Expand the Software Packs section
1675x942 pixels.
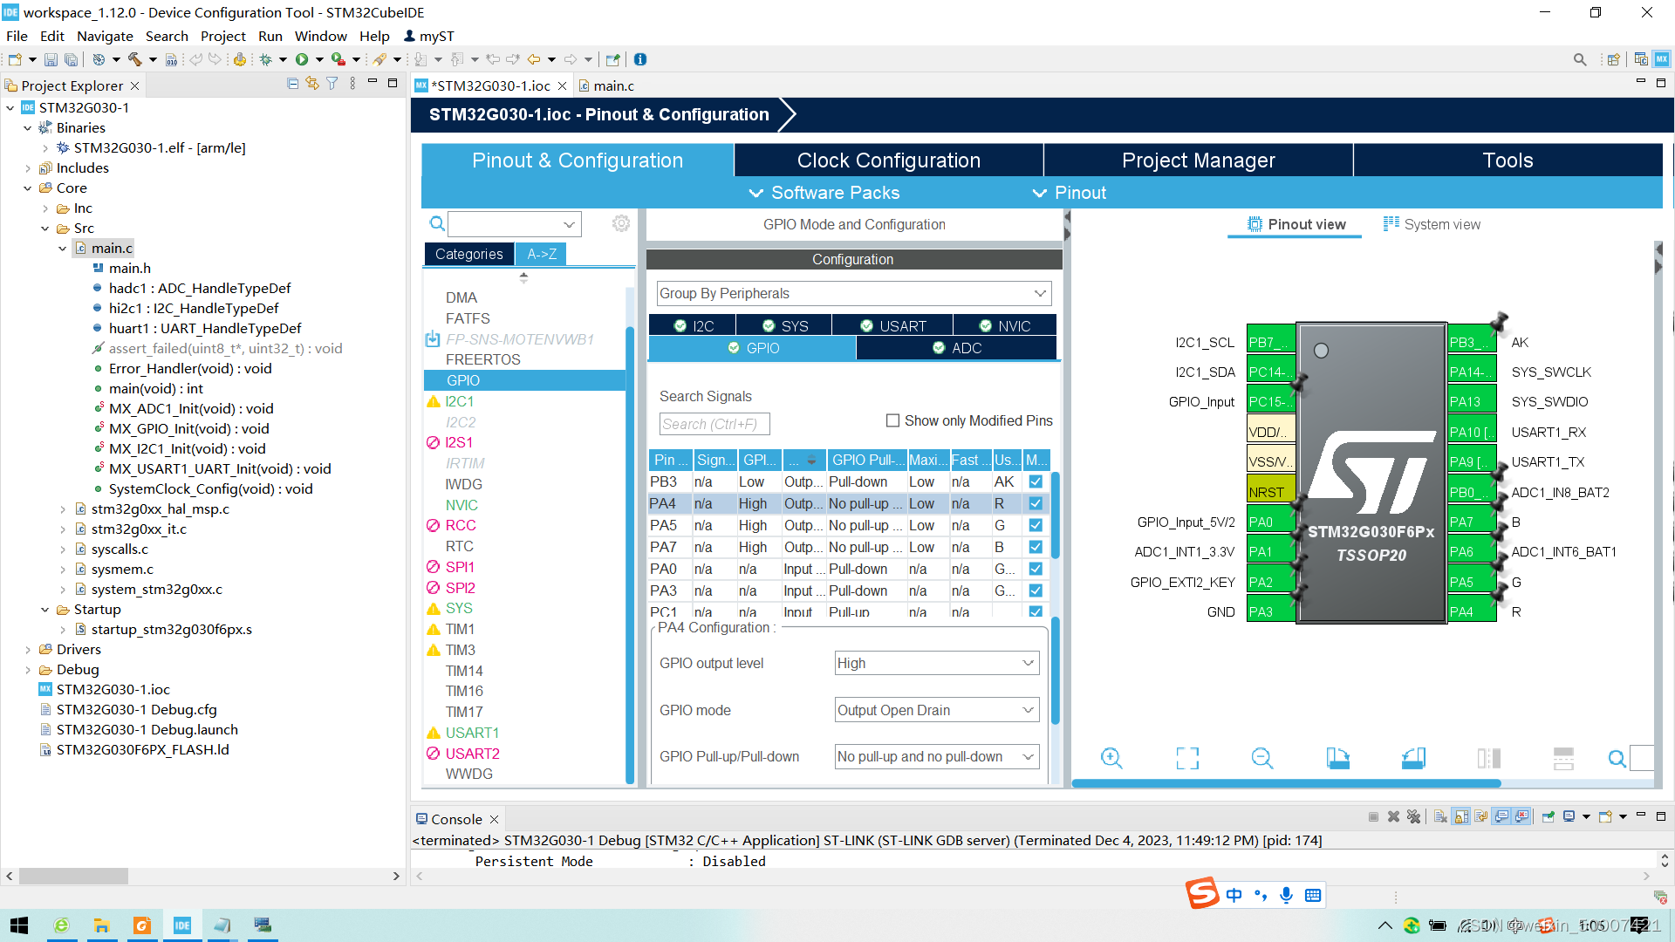[824, 193]
